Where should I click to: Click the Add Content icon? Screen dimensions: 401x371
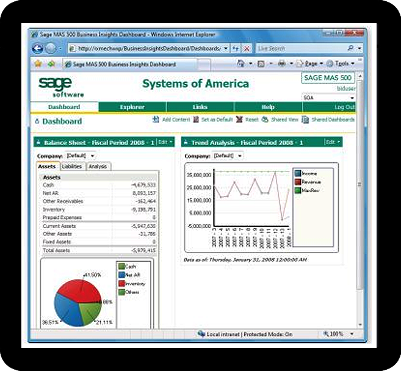156,120
